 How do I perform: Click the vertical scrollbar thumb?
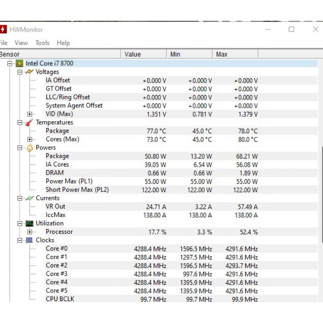click(321, 194)
